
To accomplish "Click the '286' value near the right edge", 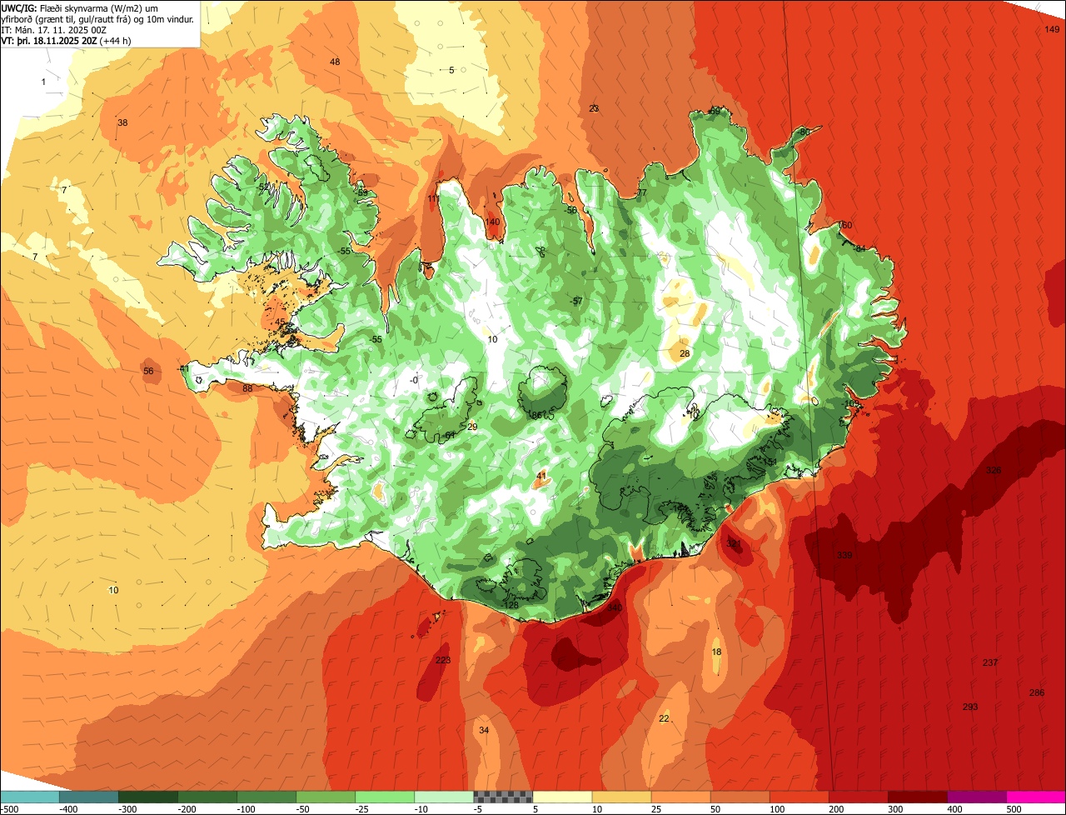I will pyautogui.click(x=1037, y=693).
